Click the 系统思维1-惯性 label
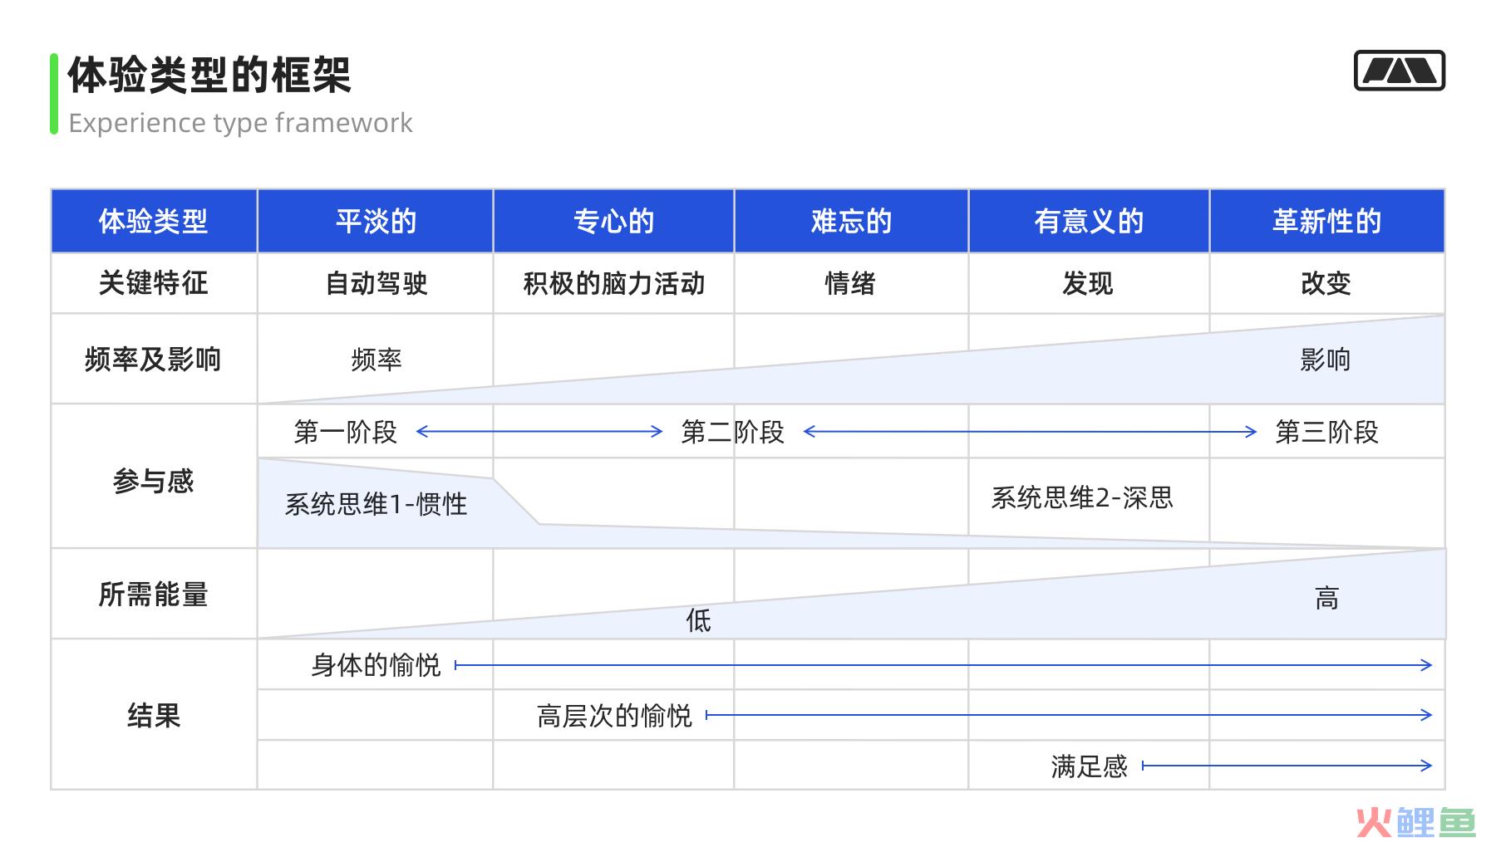The height and width of the screenshot is (842, 1496). tap(376, 504)
